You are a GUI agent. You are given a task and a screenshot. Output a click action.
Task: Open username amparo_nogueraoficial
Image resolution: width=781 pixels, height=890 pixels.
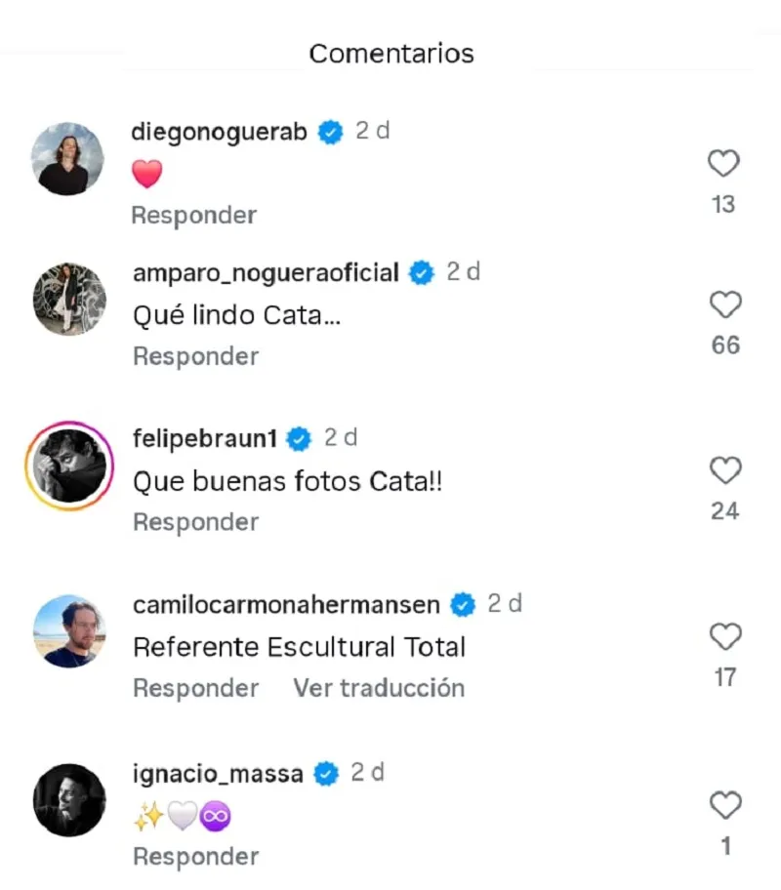point(266,273)
